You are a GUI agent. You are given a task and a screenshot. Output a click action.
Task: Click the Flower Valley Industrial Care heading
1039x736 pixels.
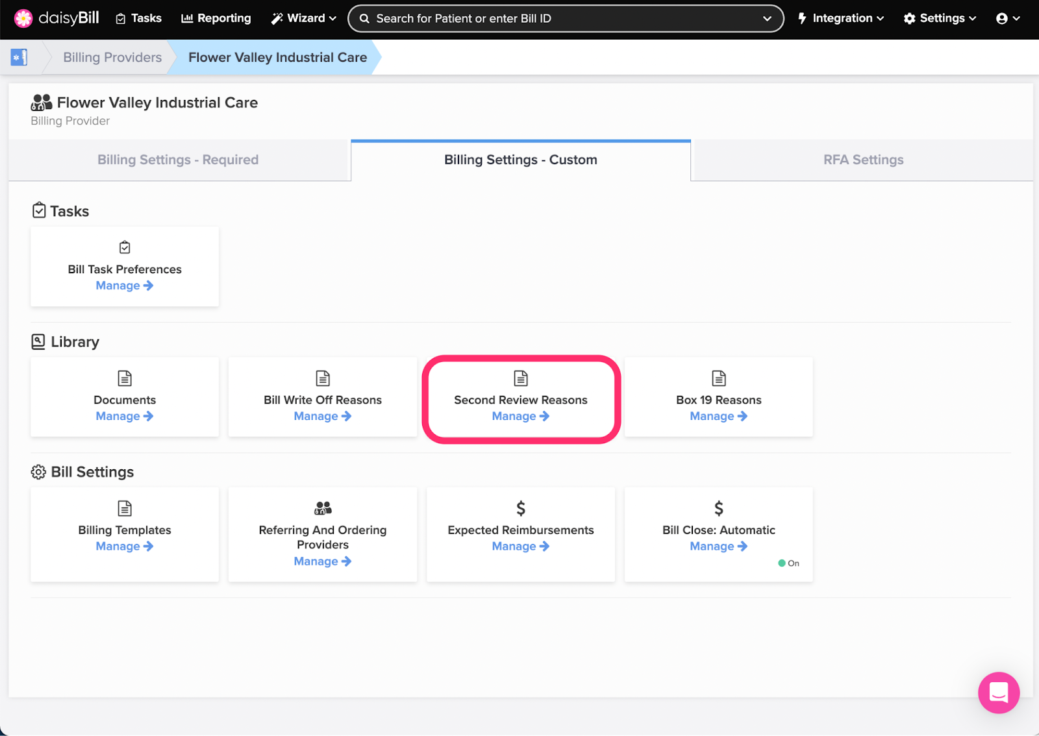(157, 103)
